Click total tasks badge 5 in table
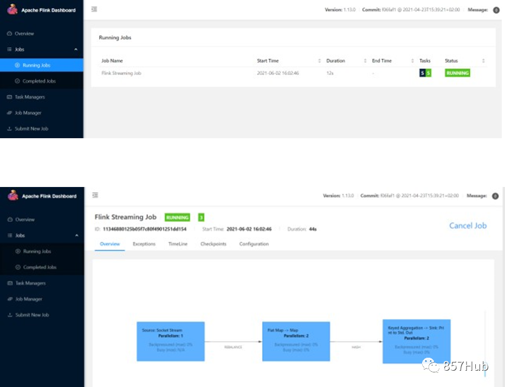 pyautogui.click(x=422, y=73)
